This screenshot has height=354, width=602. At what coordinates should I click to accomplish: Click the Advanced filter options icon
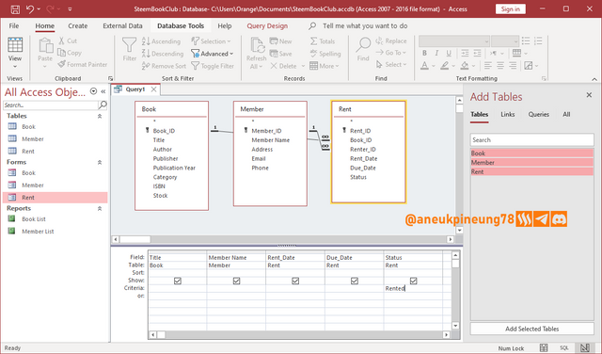click(x=195, y=54)
